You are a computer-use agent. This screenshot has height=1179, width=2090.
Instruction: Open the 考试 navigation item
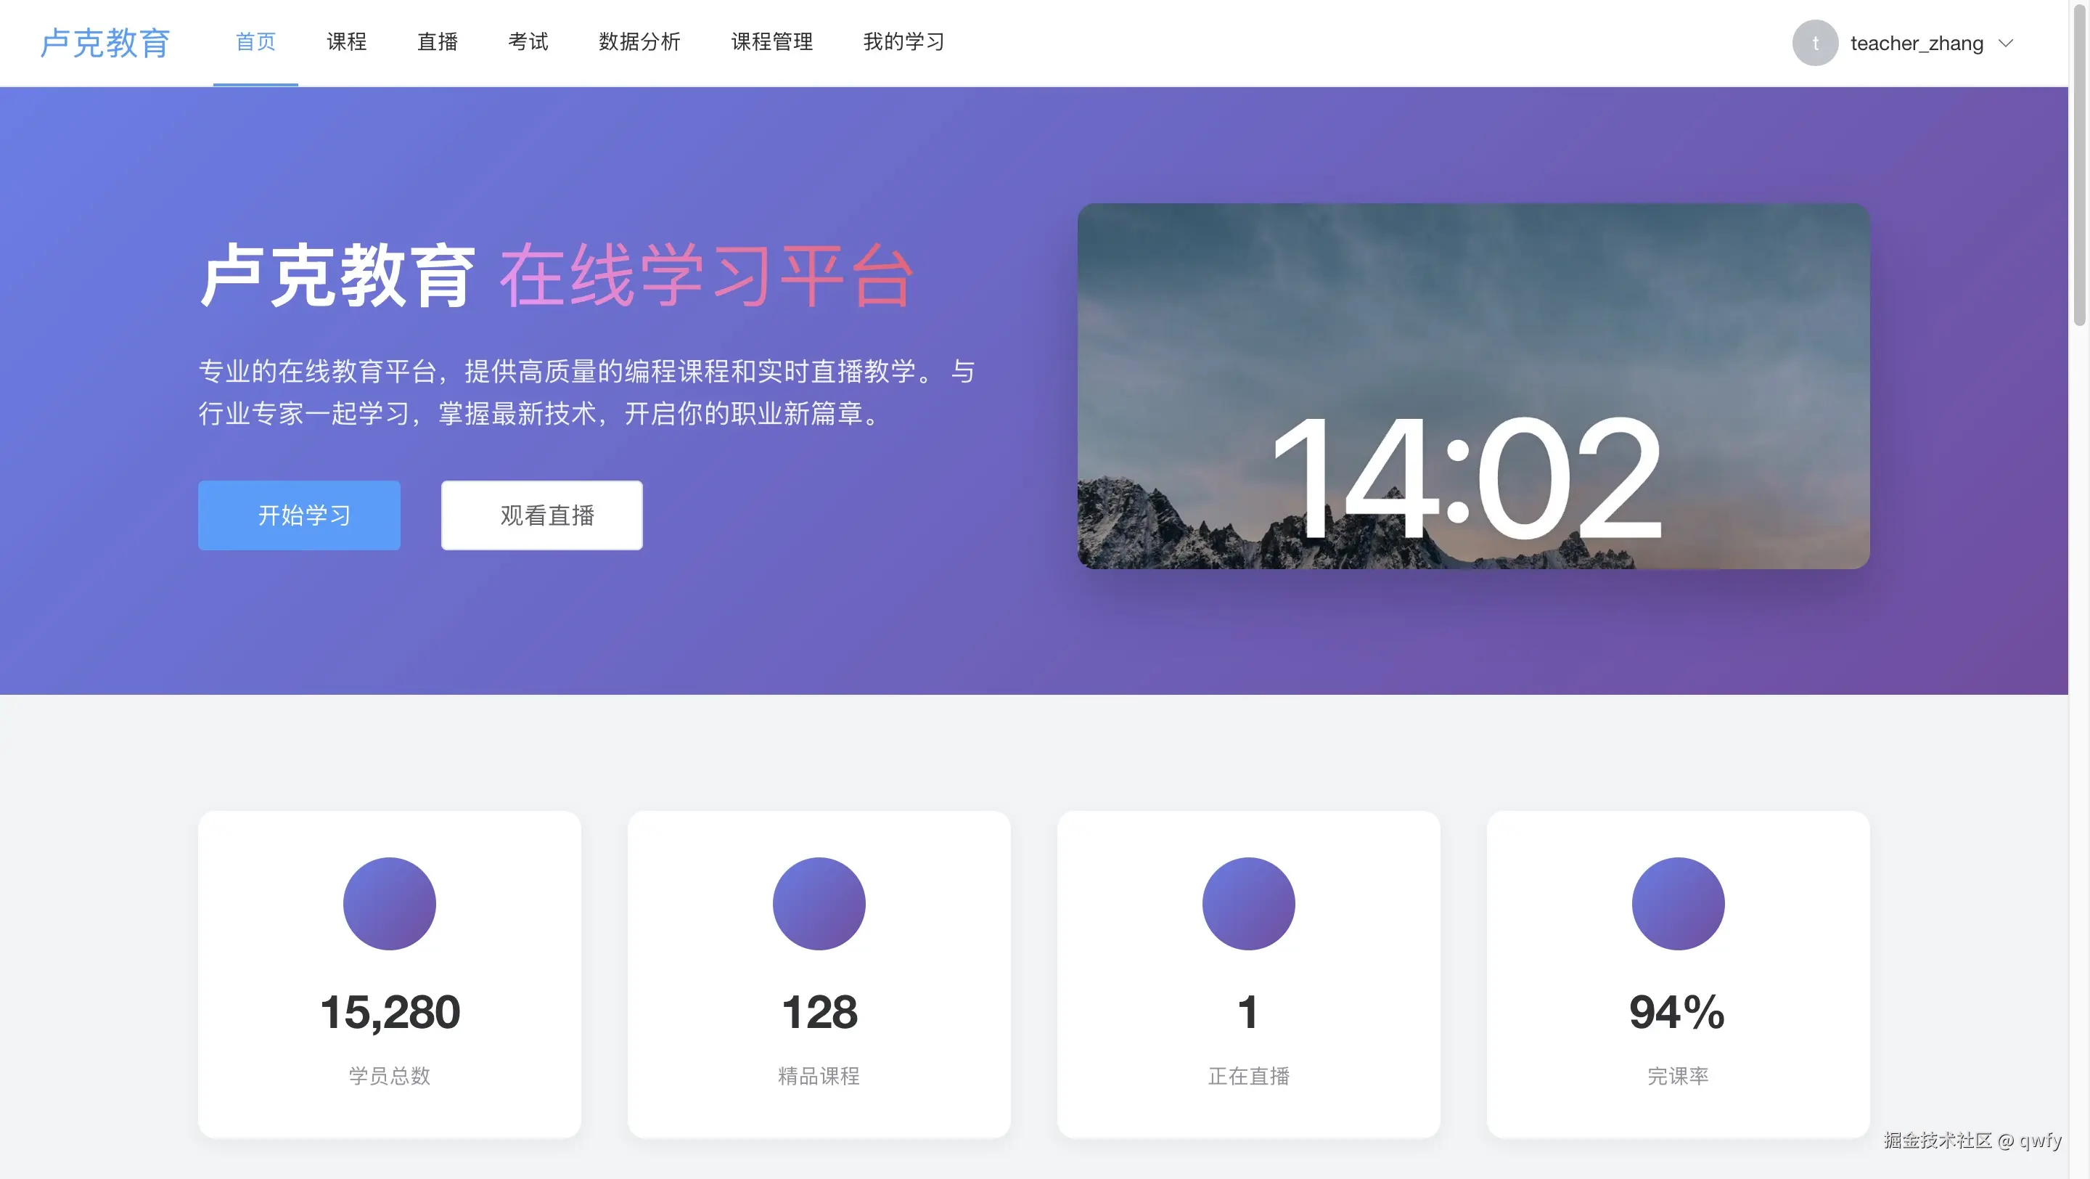click(x=528, y=42)
